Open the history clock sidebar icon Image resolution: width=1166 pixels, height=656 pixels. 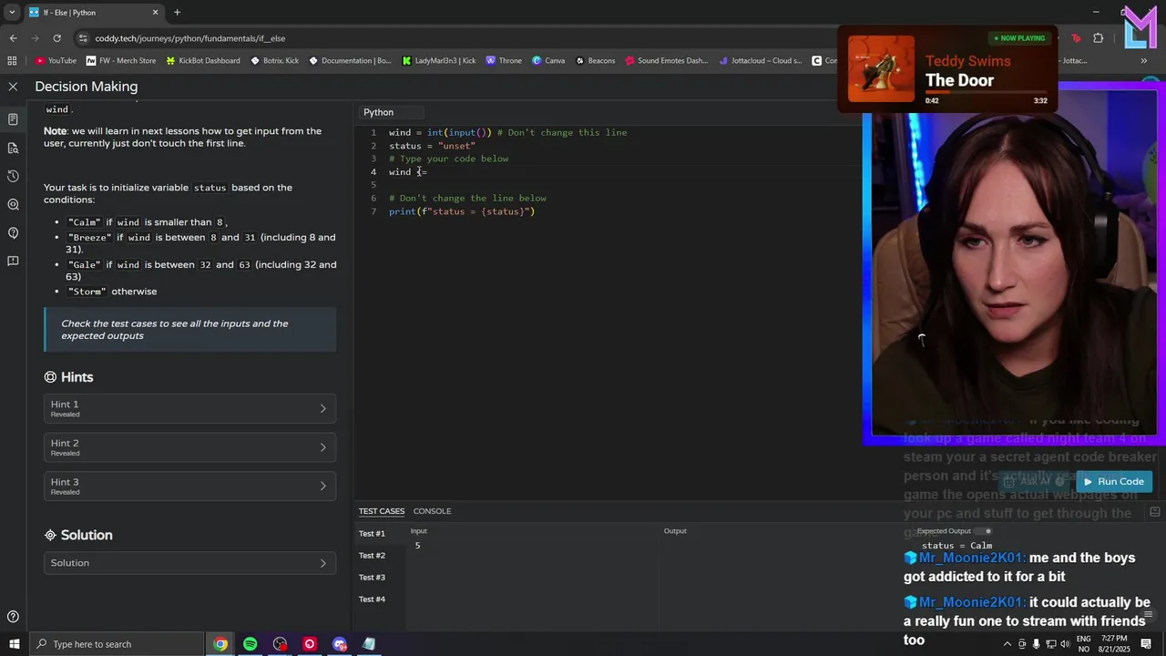coord(13,176)
